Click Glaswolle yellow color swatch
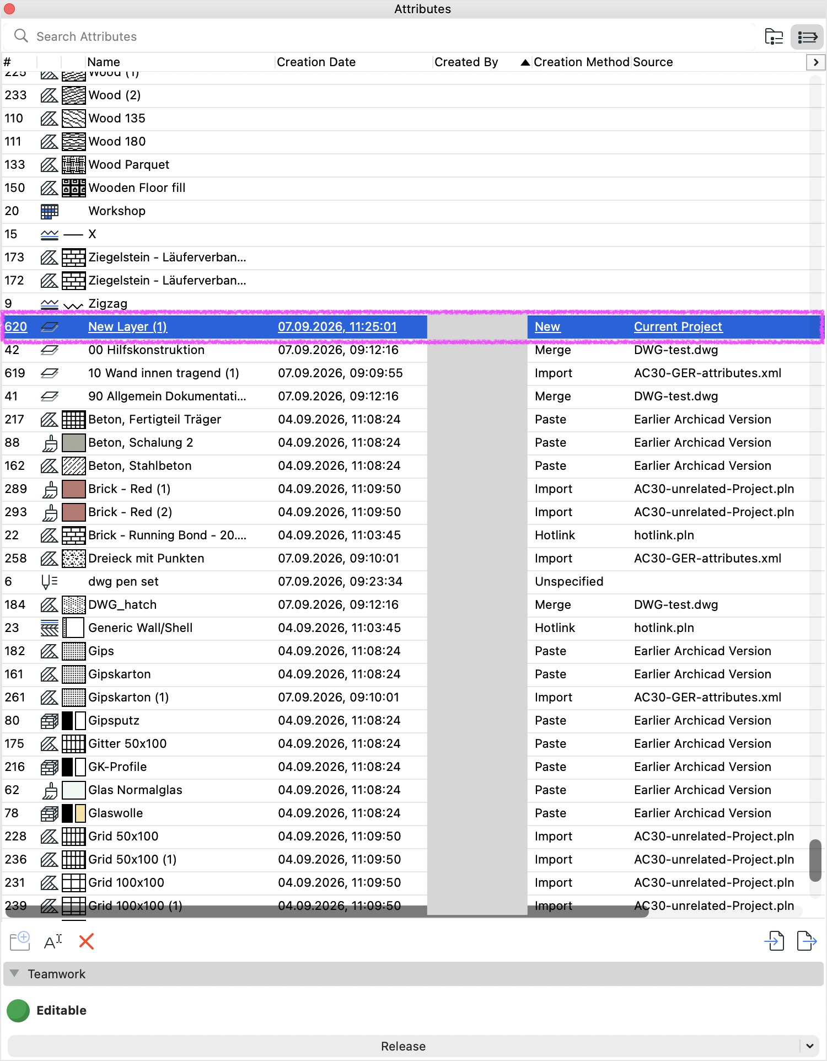 (80, 813)
